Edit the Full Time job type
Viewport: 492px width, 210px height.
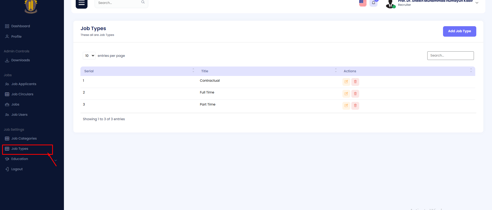346,94
